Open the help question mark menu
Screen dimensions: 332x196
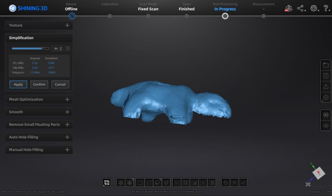[326, 8]
